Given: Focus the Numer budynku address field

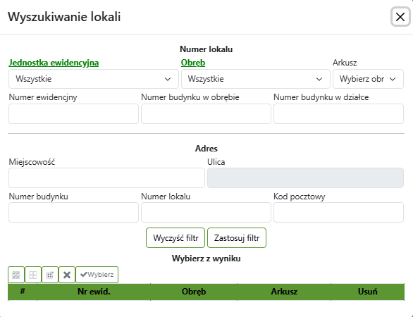Looking at the screenshot, I should pyautogui.click(x=73, y=212).
